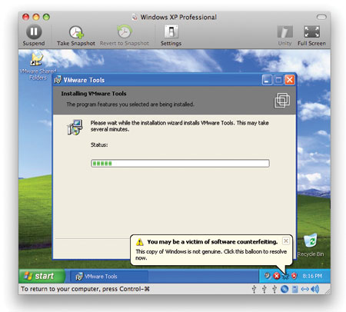The image size is (346, 312).
Task: Click the red X security alert tray icon
Action: (276, 276)
